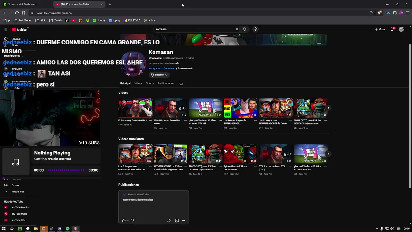Switch to Stream - Kick Dashboard tab
Screen dimensions: 412x232
click(x=26, y=4)
